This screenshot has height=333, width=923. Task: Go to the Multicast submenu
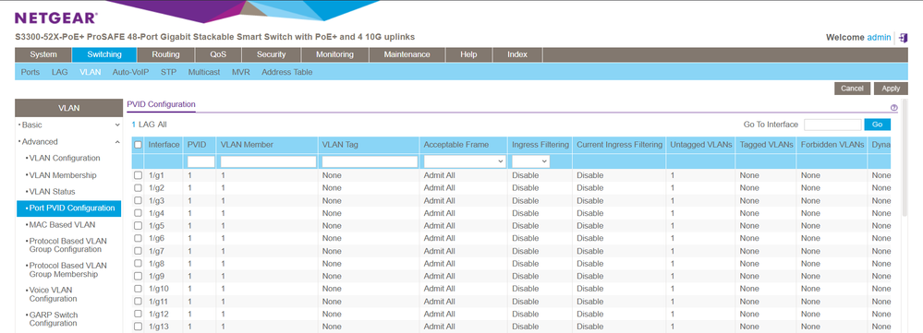click(x=204, y=72)
